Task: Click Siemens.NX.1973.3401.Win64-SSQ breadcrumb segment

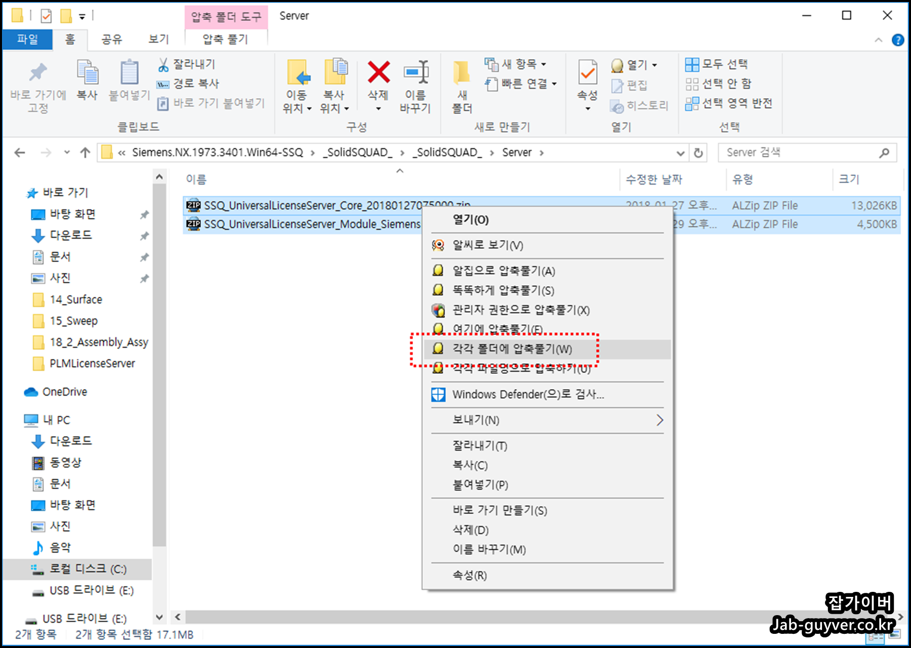Action: tap(218, 152)
